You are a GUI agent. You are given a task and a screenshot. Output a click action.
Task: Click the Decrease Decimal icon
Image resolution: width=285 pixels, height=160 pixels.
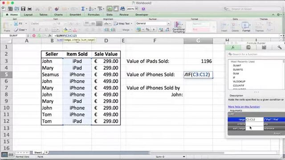(x=167, y=30)
